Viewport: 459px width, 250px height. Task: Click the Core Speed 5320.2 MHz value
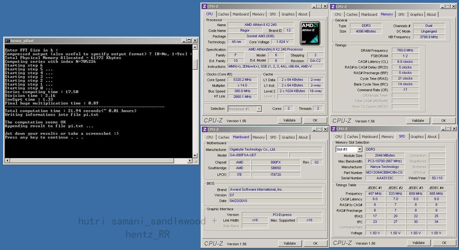pos(242,79)
